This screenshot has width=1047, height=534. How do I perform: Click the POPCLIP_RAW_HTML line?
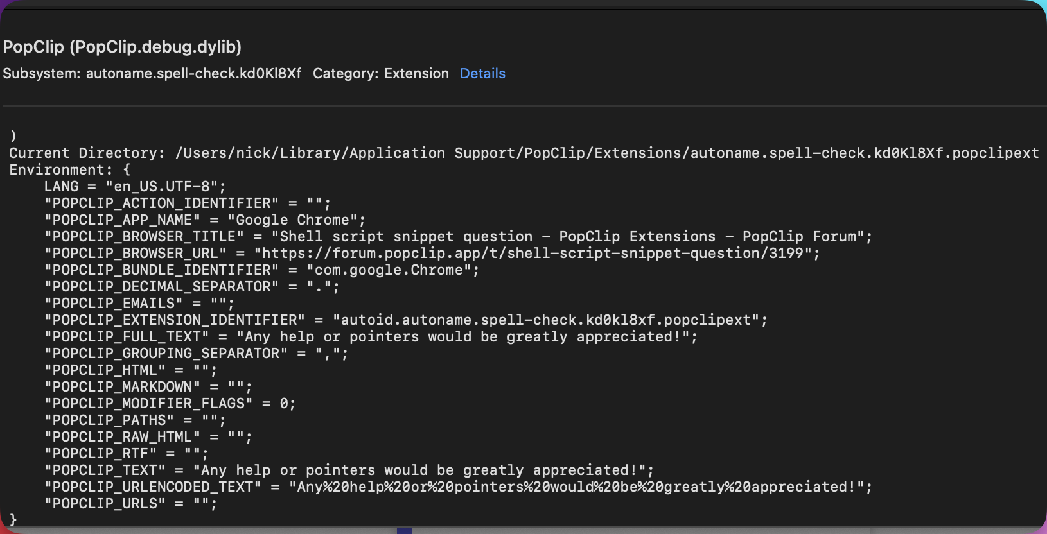[x=148, y=436]
